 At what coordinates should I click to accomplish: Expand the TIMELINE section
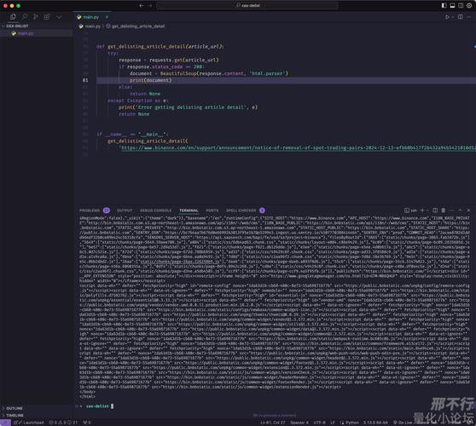15,416
